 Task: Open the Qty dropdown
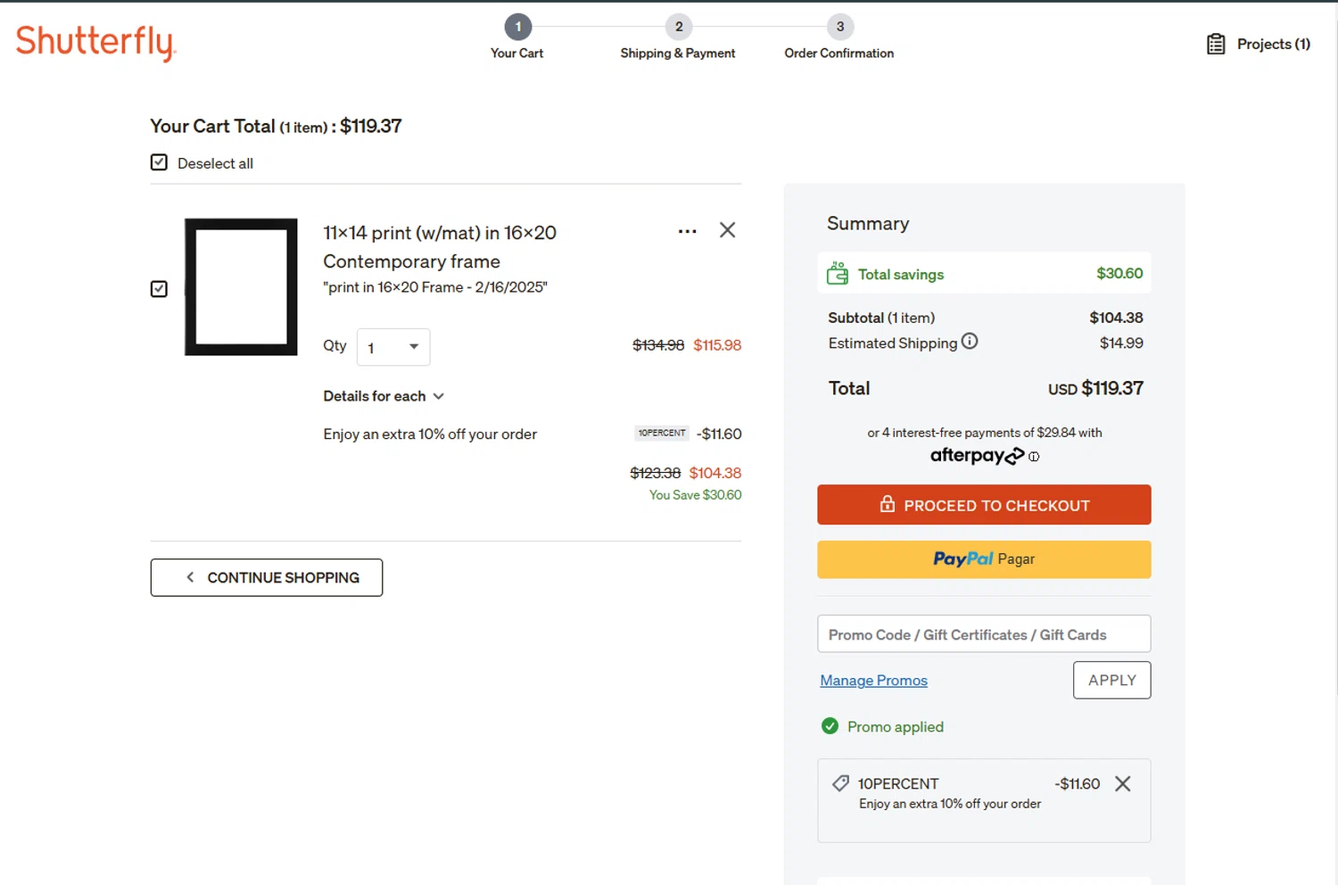click(393, 347)
